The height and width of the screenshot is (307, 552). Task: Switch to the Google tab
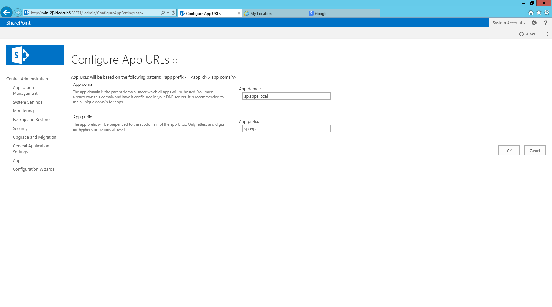point(339,13)
